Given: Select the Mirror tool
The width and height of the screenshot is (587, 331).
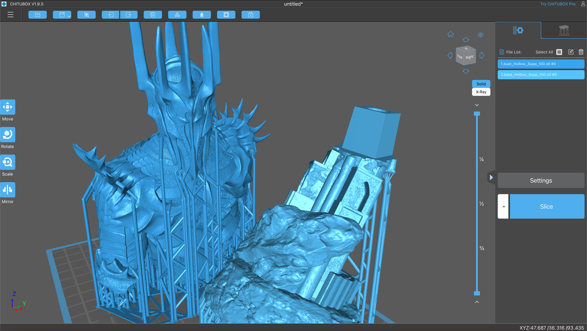Looking at the screenshot, I should pyautogui.click(x=8, y=189).
